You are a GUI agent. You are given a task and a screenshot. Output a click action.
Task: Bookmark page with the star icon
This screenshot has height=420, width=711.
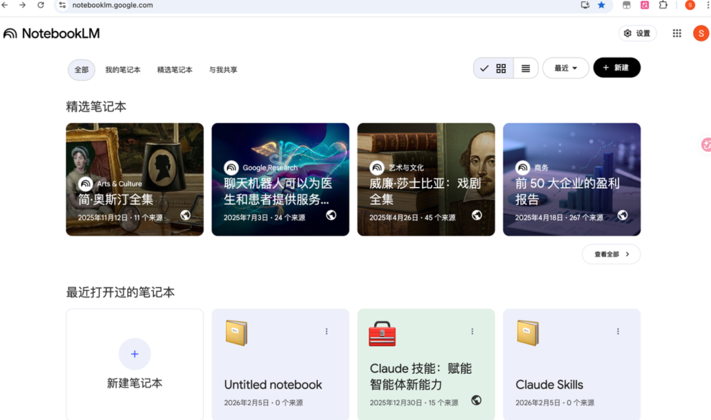pyautogui.click(x=601, y=5)
